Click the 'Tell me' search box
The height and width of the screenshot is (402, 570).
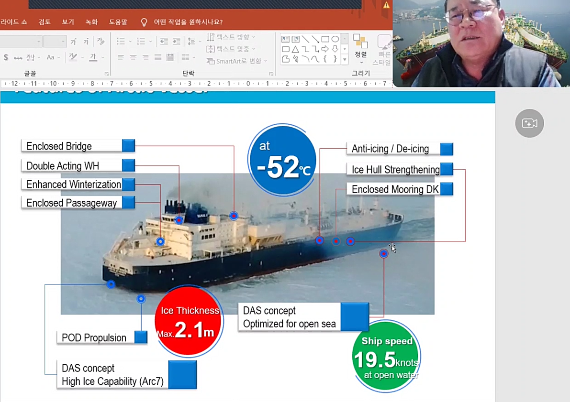pos(188,22)
